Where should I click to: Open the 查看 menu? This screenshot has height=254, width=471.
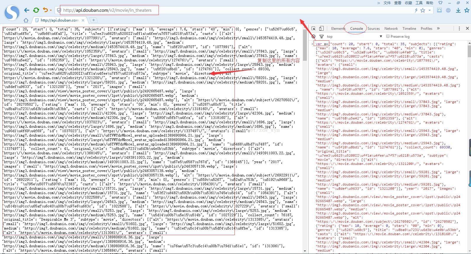398,3
